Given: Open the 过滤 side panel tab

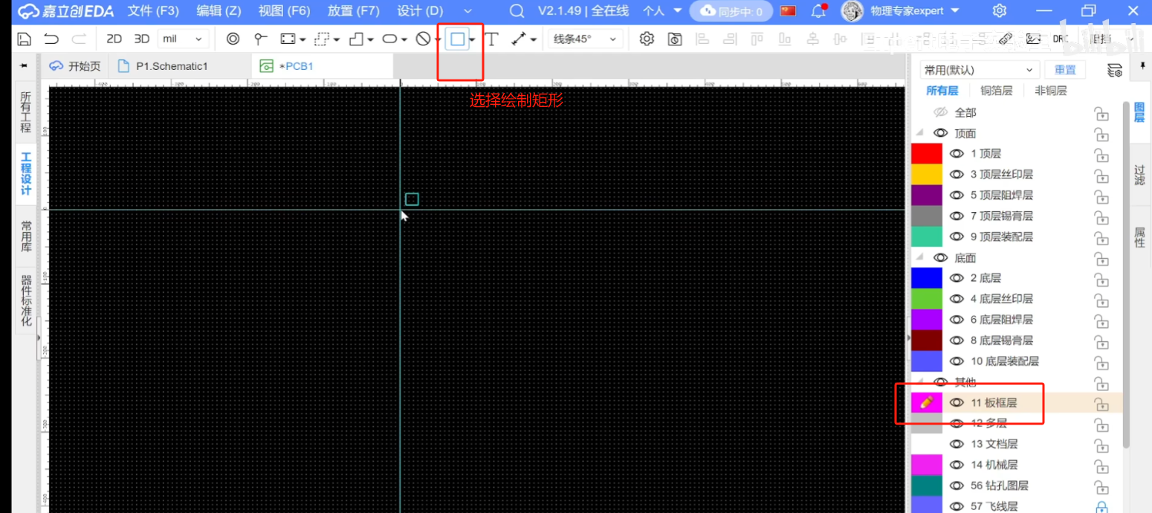Looking at the screenshot, I should pos(1139,175).
